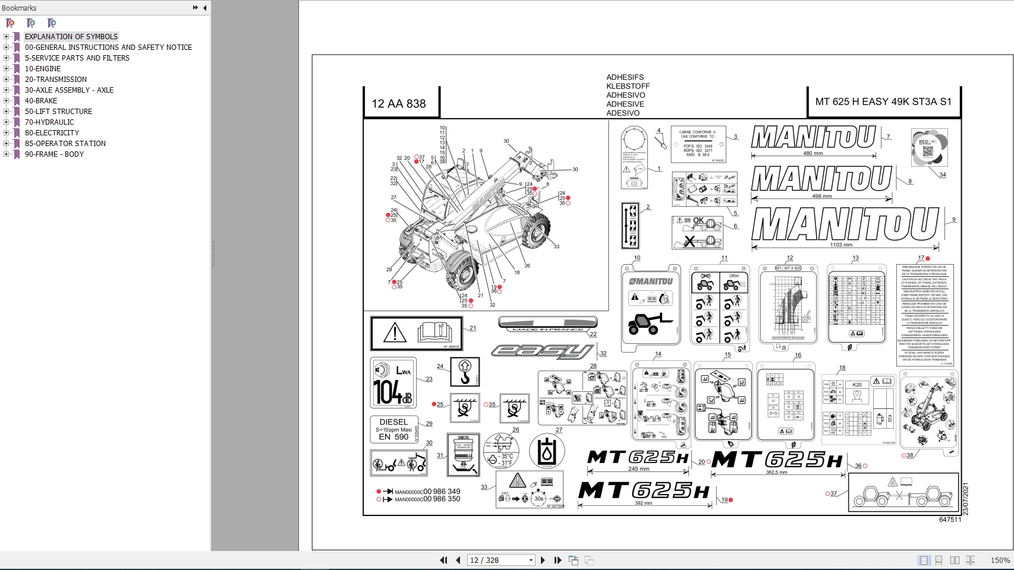Go to the 50-LIFT STRUCTURE bookmark
The image size is (1014, 570).
point(59,112)
